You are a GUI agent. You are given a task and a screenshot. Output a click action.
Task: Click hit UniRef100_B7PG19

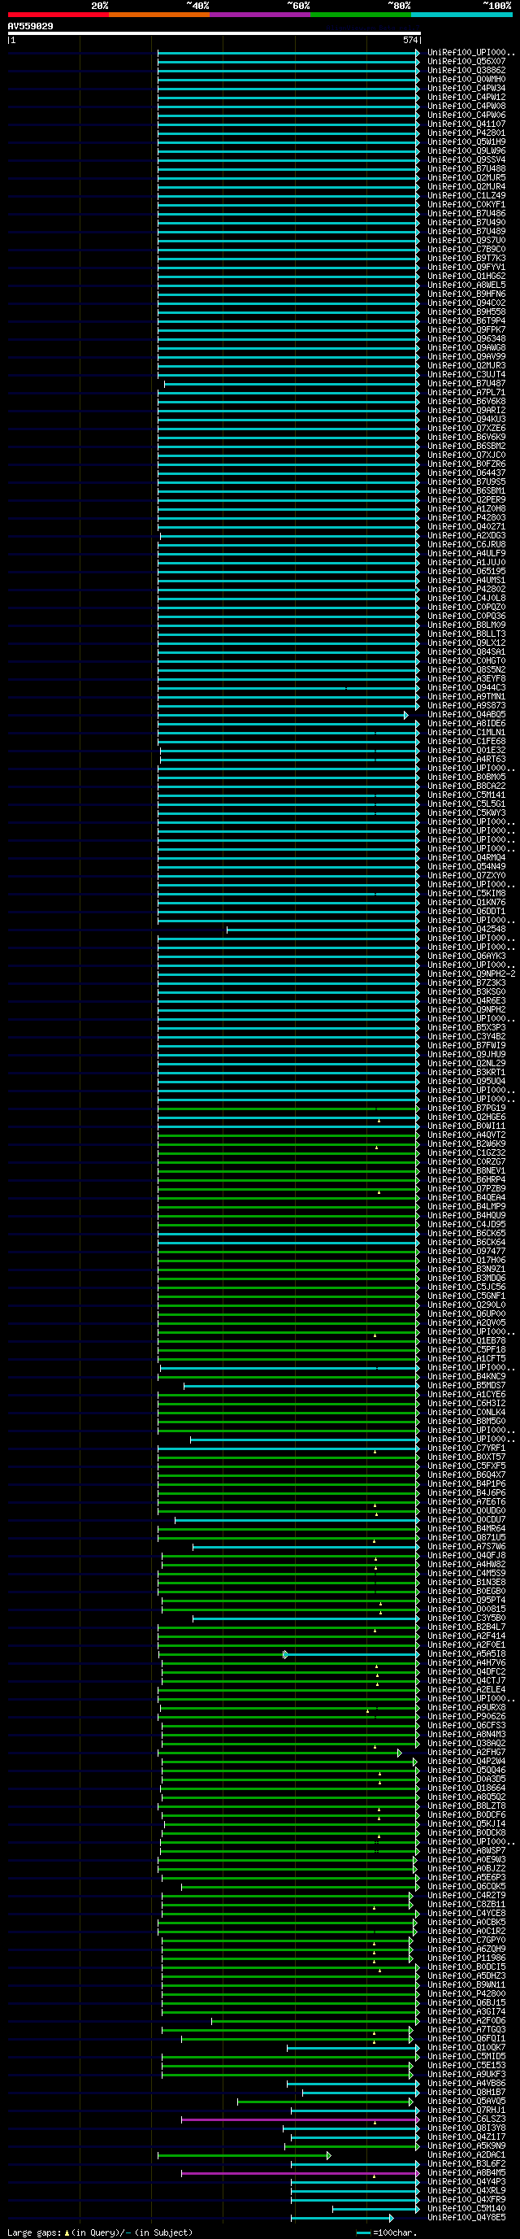click(466, 1109)
